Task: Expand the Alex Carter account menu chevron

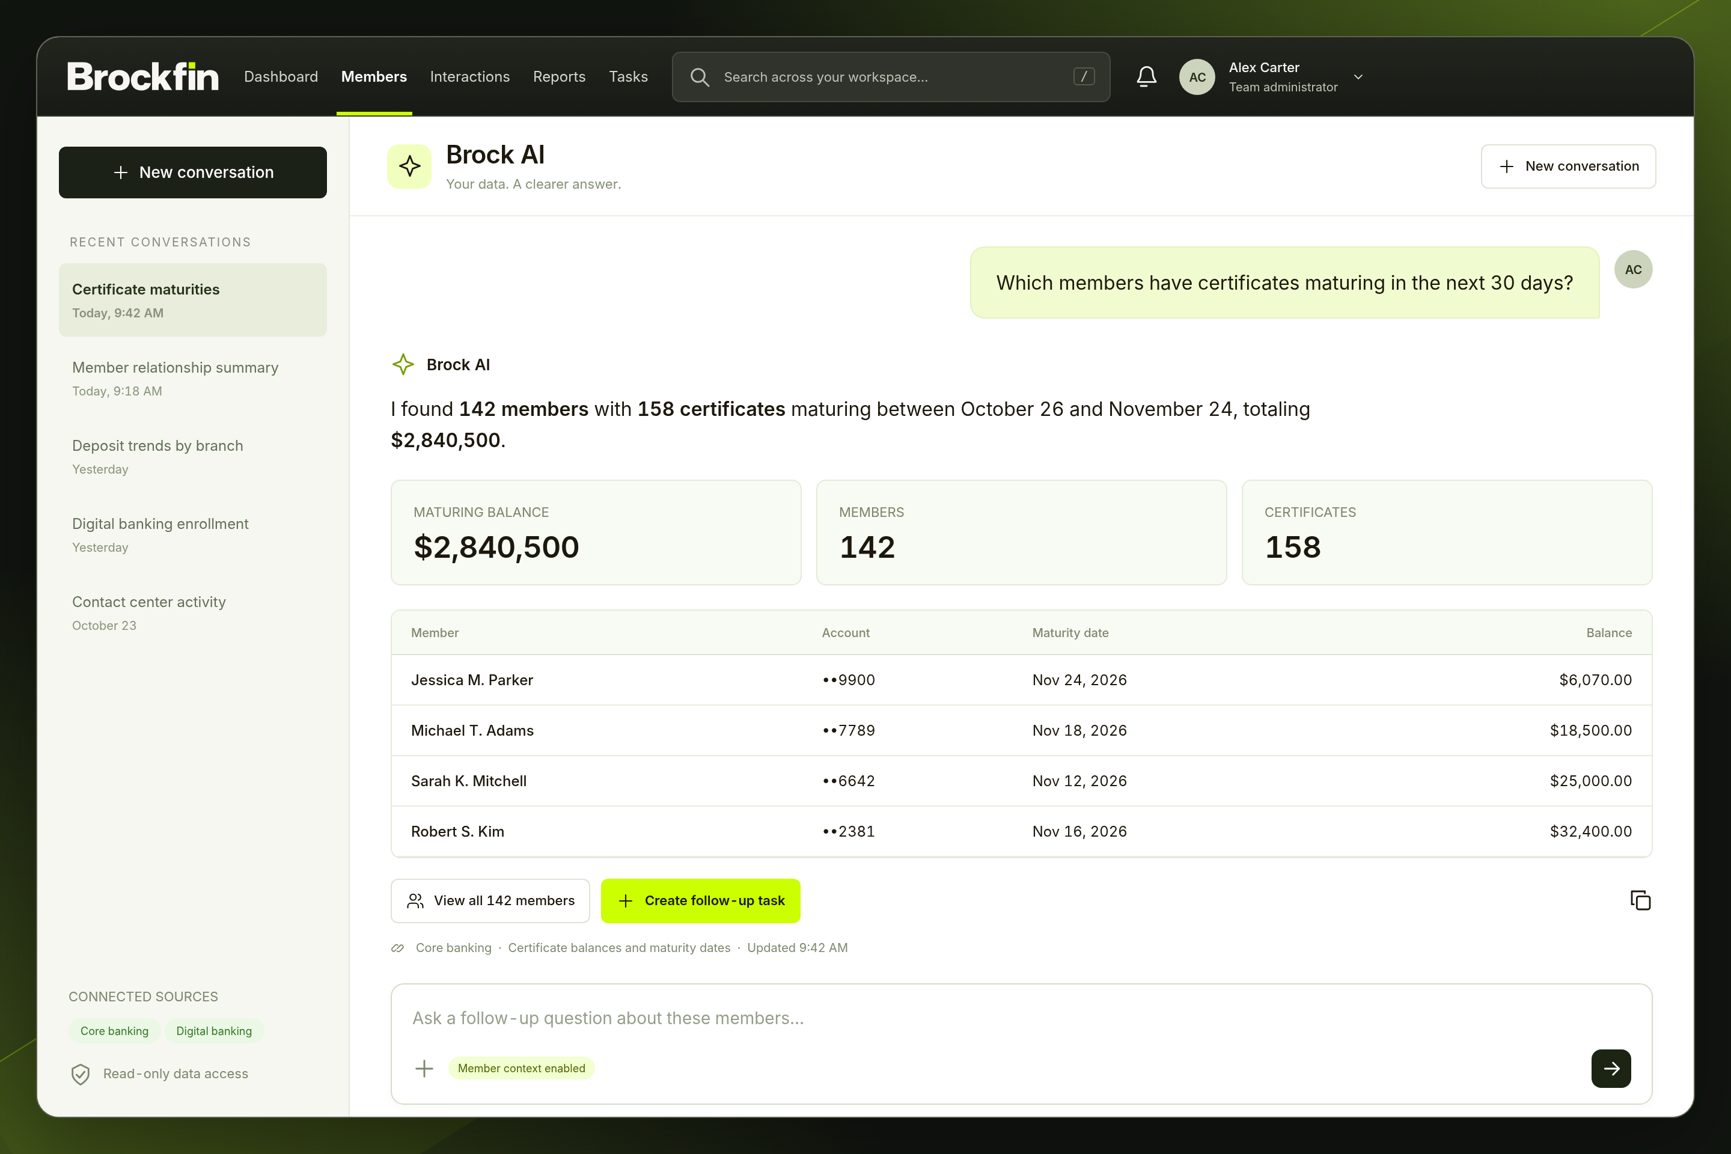Action: [x=1358, y=76]
